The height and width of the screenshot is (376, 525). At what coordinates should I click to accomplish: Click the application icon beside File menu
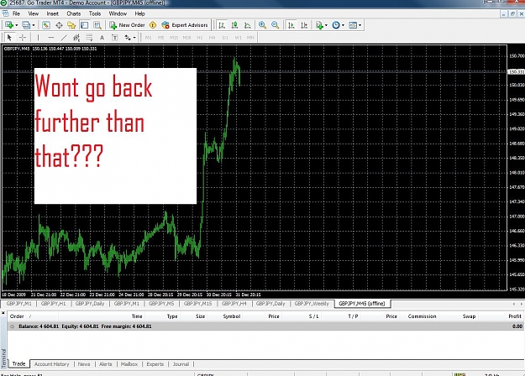click(5, 13)
